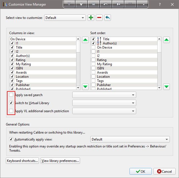Click the Calibre books icon in title bar
Screen dimensions: 179x178
5,4
